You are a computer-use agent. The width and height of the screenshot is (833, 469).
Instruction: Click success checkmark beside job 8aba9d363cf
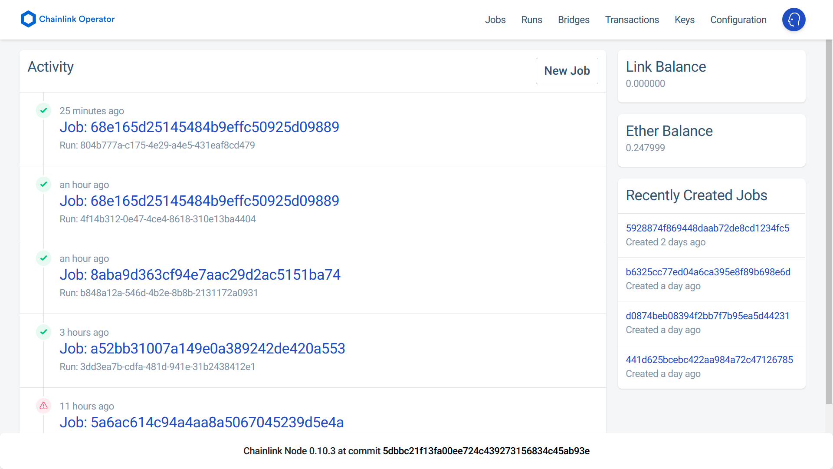(x=44, y=258)
